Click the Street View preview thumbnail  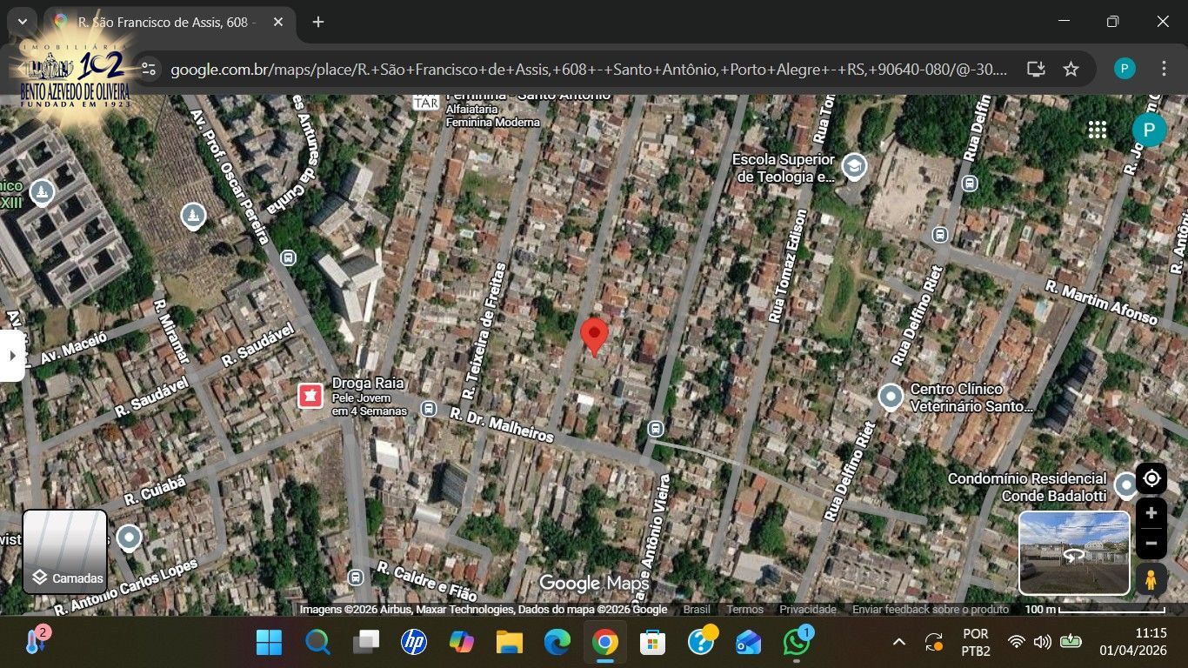(1074, 552)
